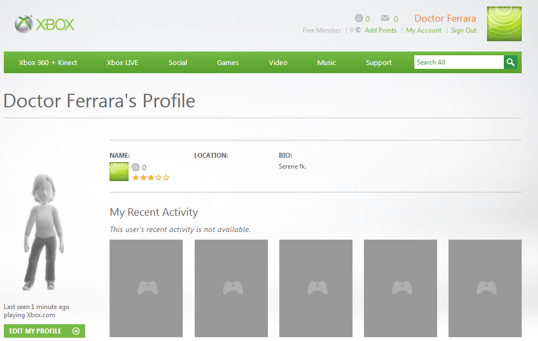Screen dimensions: 538x341
Task: Click the header Gamerscore value 0
Action: [368, 19]
